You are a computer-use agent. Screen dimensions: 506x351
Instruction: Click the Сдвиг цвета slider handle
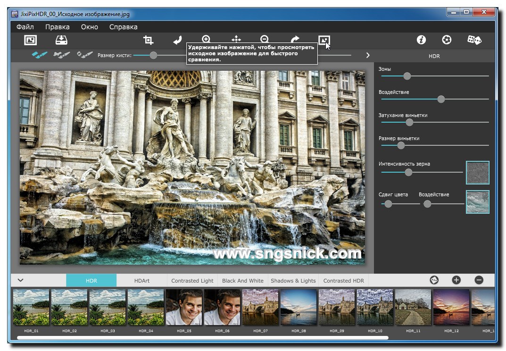coord(388,204)
